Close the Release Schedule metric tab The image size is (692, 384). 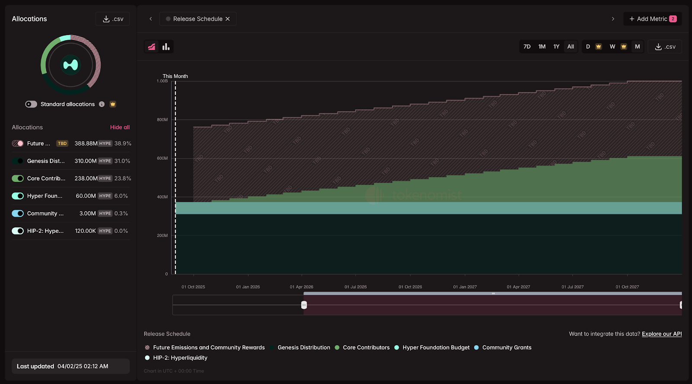[228, 19]
